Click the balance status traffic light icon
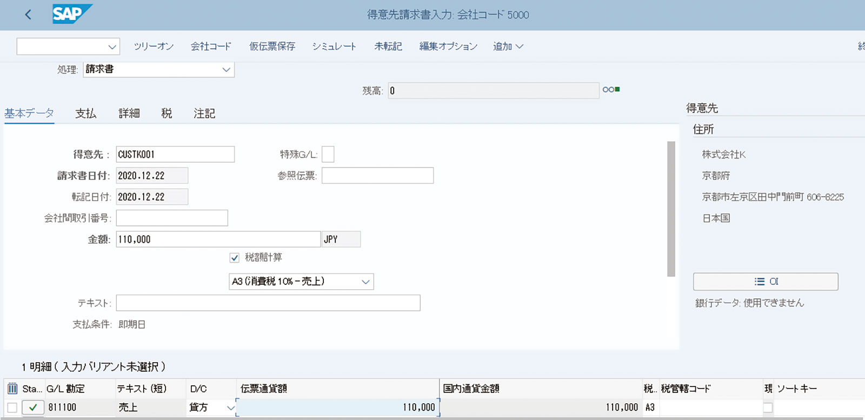Image resolution: width=865 pixels, height=420 pixels. [x=611, y=90]
